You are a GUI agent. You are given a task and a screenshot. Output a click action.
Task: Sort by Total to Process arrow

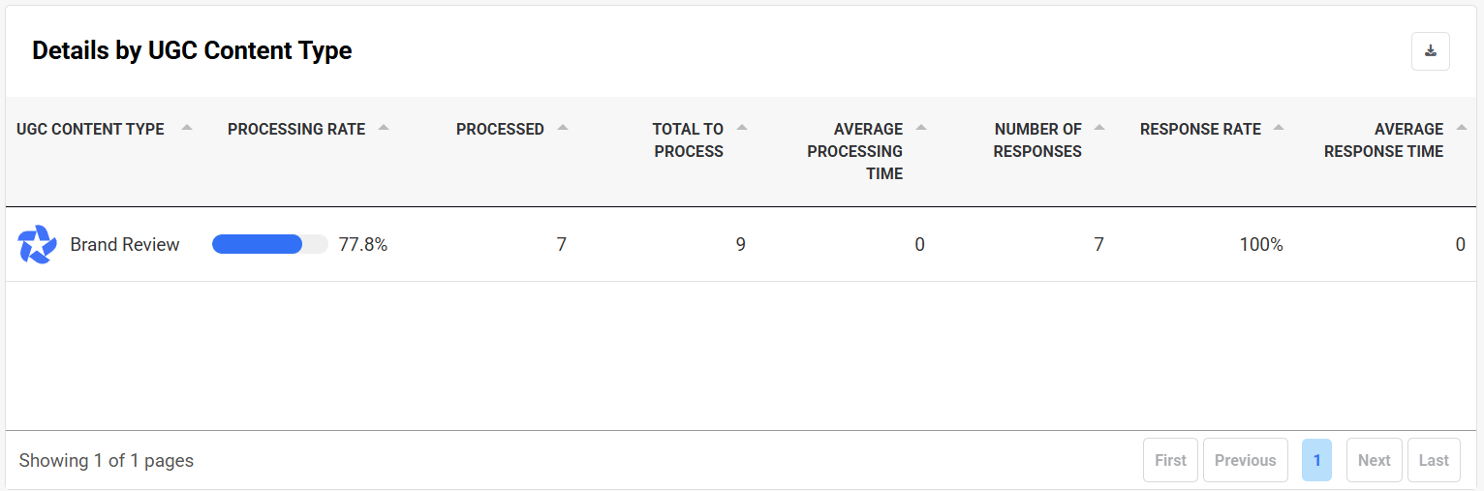pos(742,127)
